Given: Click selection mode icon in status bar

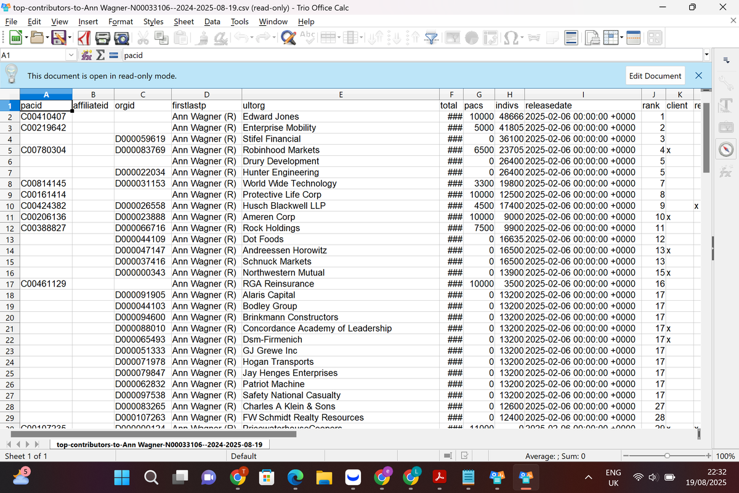Looking at the screenshot, I should click(x=448, y=456).
